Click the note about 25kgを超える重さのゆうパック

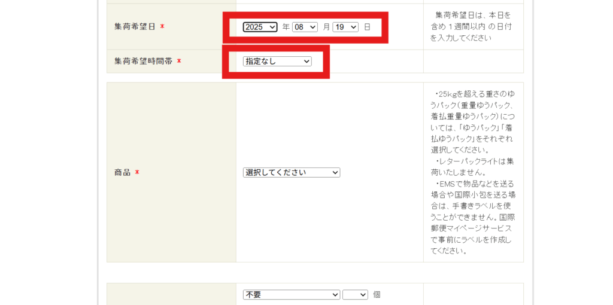tap(472, 122)
